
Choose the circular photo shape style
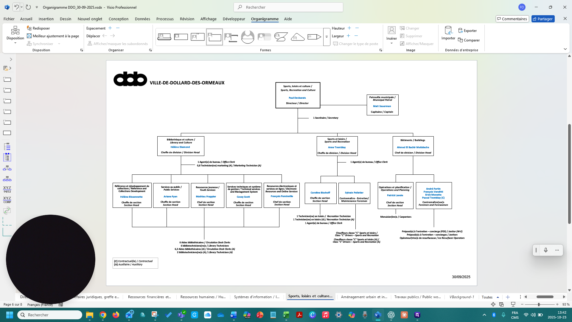(x=248, y=37)
